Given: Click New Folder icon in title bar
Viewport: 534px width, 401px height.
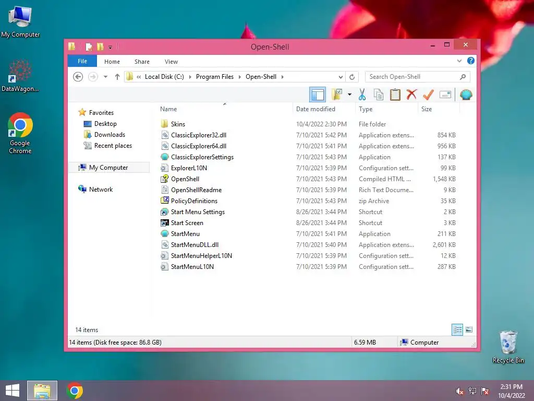Looking at the screenshot, I should (100, 46).
